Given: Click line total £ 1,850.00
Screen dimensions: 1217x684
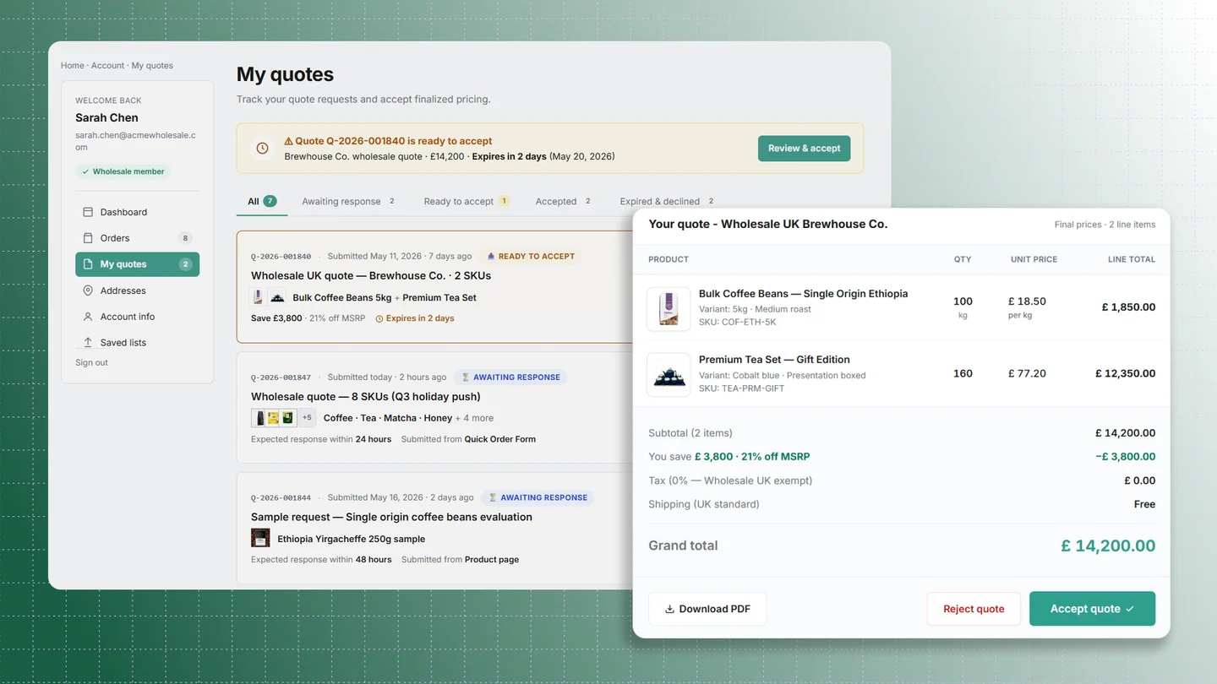Looking at the screenshot, I should [1128, 307].
